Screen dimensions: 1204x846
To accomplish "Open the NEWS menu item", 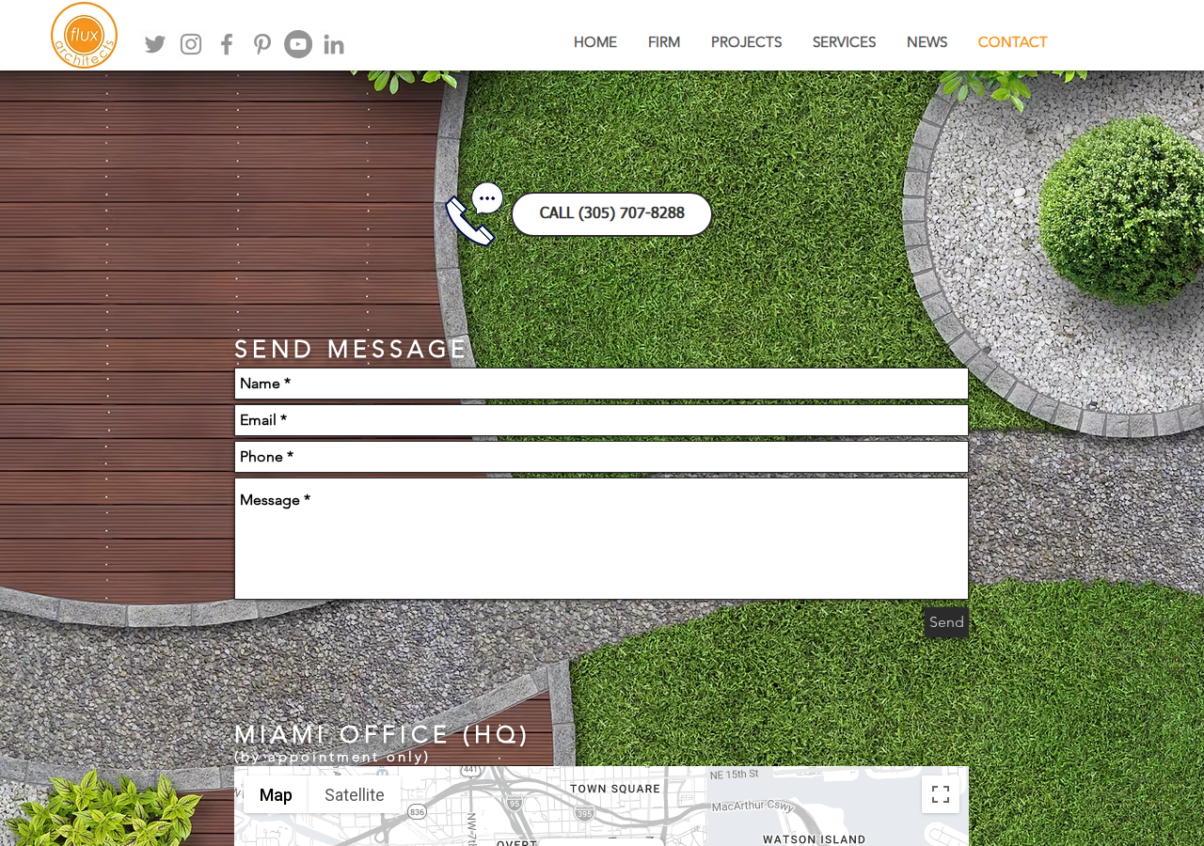I will (927, 42).
